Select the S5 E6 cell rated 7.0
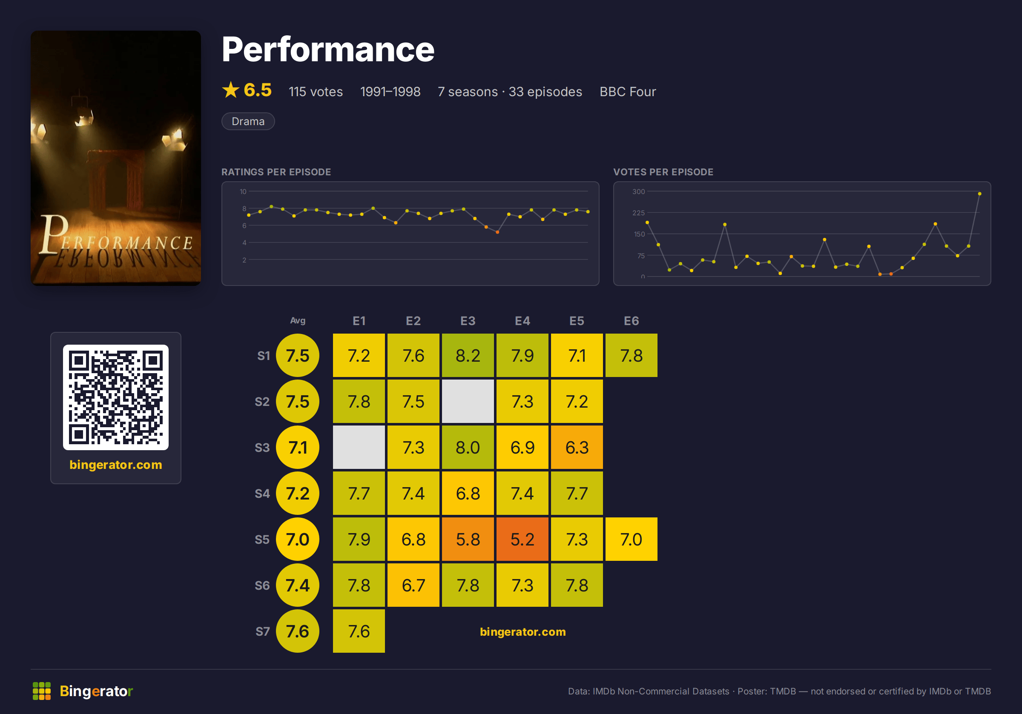This screenshot has width=1022, height=714. [x=631, y=539]
